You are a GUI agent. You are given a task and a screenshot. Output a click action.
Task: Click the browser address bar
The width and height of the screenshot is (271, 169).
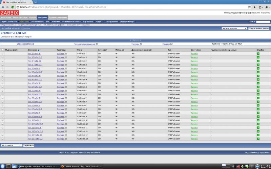pyautogui.click(x=131, y=7)
